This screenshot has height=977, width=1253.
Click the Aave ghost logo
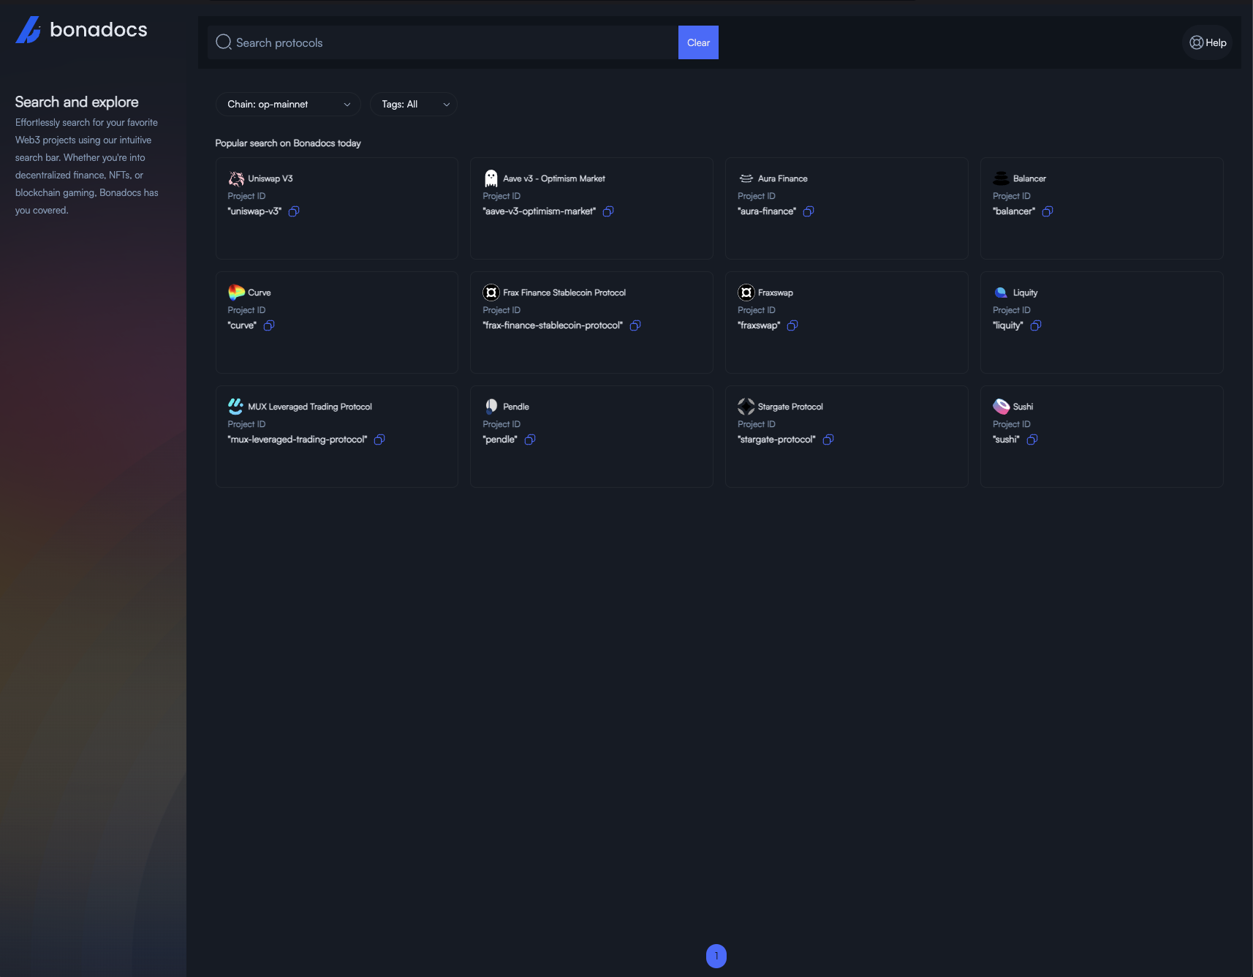pyautogui.click(x=491, y=178)
